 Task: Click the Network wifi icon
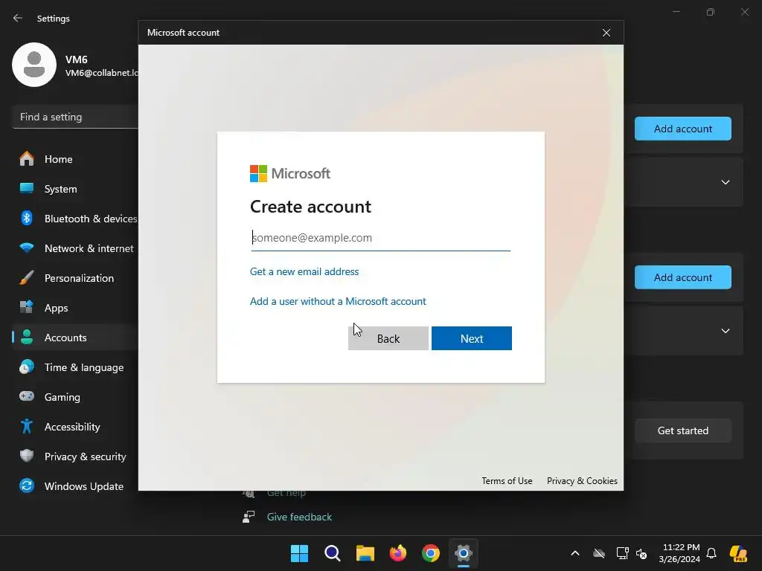(27, 248)
